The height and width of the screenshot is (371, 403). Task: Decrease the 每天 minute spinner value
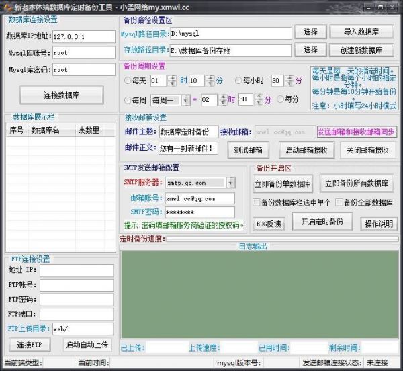[211, 83]
